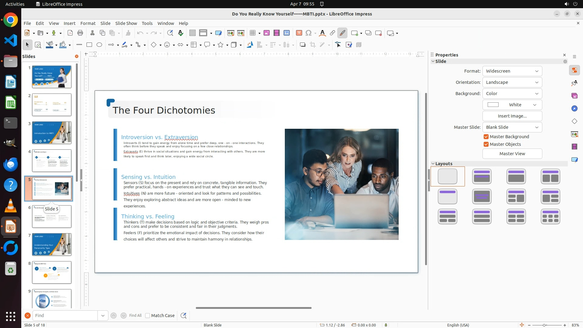This screenshot has width=583, height=328.
Task: Click the Print toolbar icon
Action: [80, 33]
